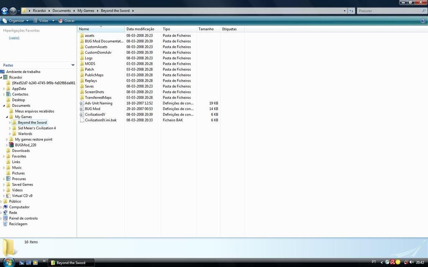Select Ambiente de trabalho in tree
Screen dimensions: 428x267
point(23,72)
